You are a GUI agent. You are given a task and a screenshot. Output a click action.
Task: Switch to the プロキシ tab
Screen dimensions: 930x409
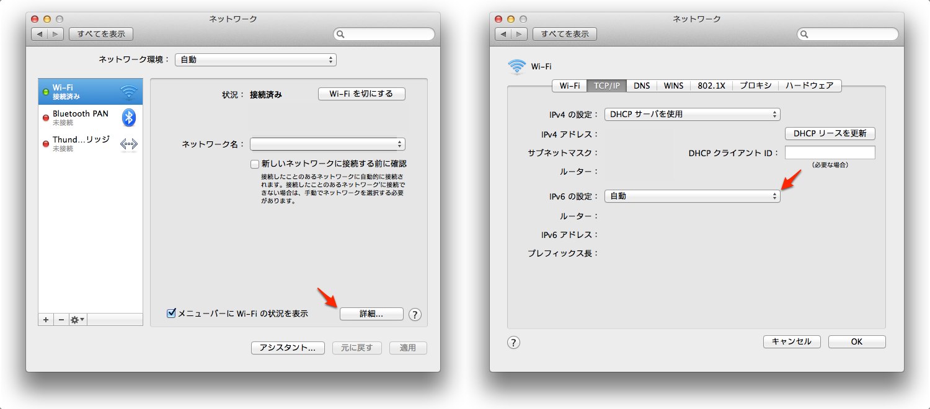pos(755,86)
